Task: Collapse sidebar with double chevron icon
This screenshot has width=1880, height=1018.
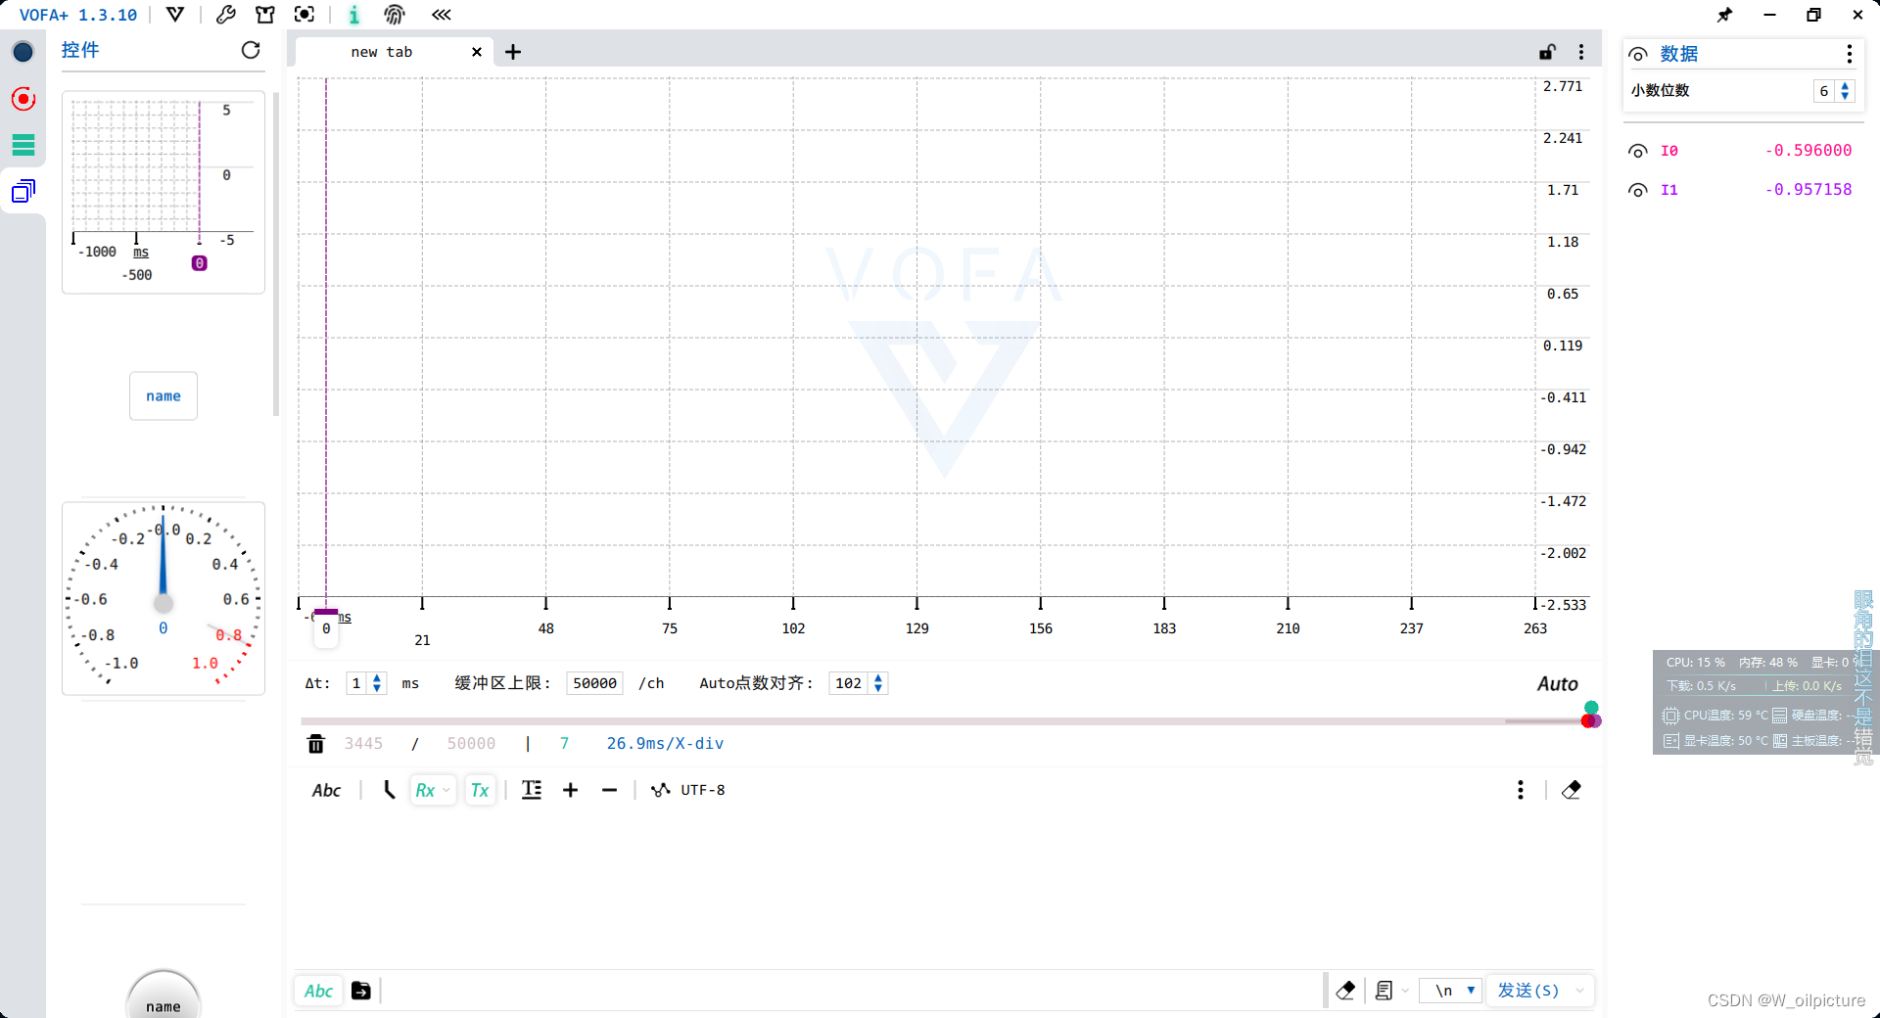Action: pyautogui.click(x=442, y=15)
